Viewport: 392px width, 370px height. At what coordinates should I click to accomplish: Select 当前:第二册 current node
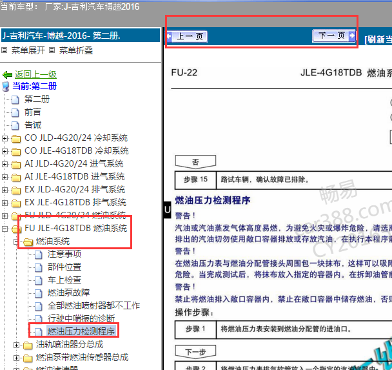click(x=35, y=86)
